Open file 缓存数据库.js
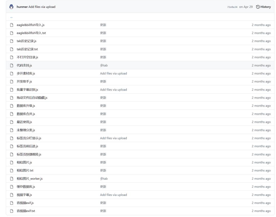Viewport: 276px width, 217px height. (26, 187)
